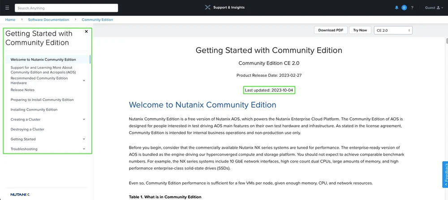Expand the Troubleshooting chevron
The image size is (448, 200).
tap(84, 149)
